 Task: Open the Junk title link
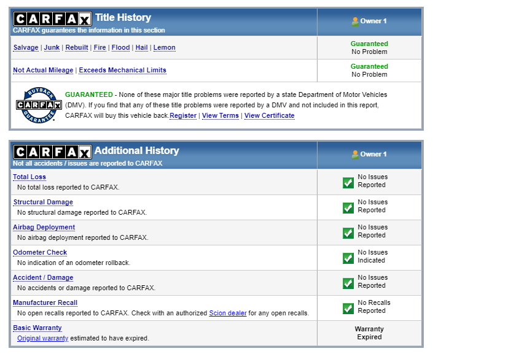(x=52, y=47)
